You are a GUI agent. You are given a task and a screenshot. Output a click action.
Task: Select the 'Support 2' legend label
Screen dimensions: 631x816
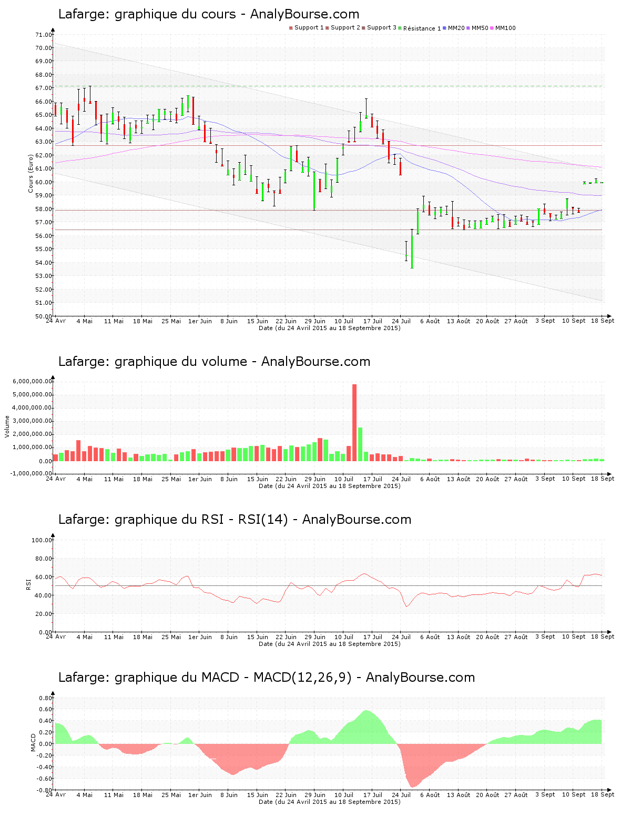tap(345, 28)
